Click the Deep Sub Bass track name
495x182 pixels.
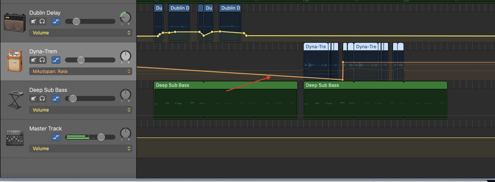(49, 90)
